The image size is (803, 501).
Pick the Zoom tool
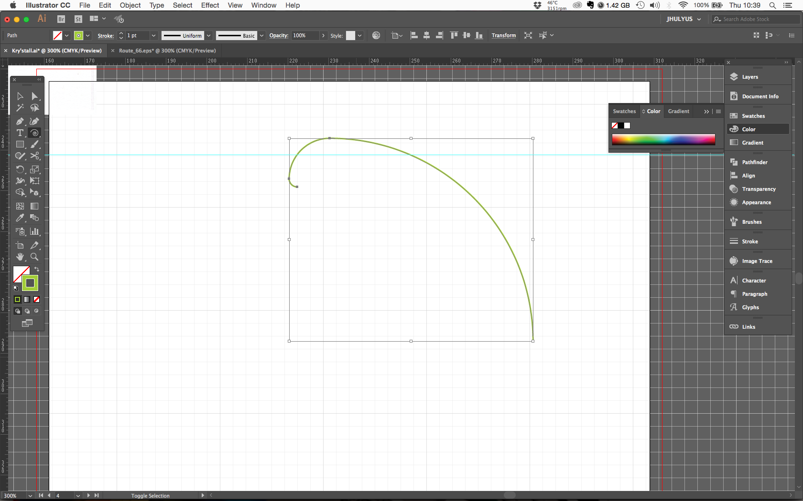[x=34, y=257]
